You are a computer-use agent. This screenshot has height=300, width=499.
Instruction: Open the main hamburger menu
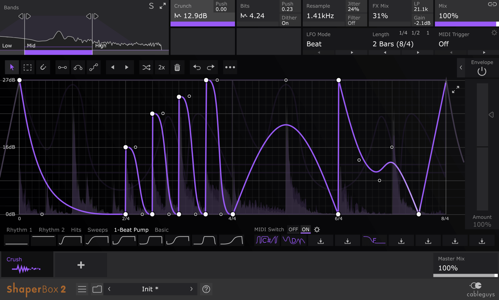[x=82, y=289]
